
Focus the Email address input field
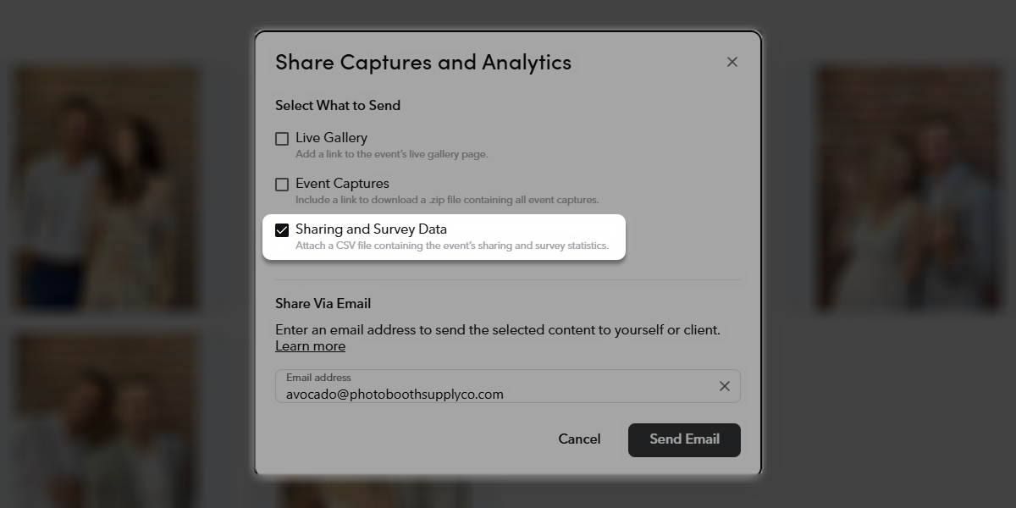[508, 386]
